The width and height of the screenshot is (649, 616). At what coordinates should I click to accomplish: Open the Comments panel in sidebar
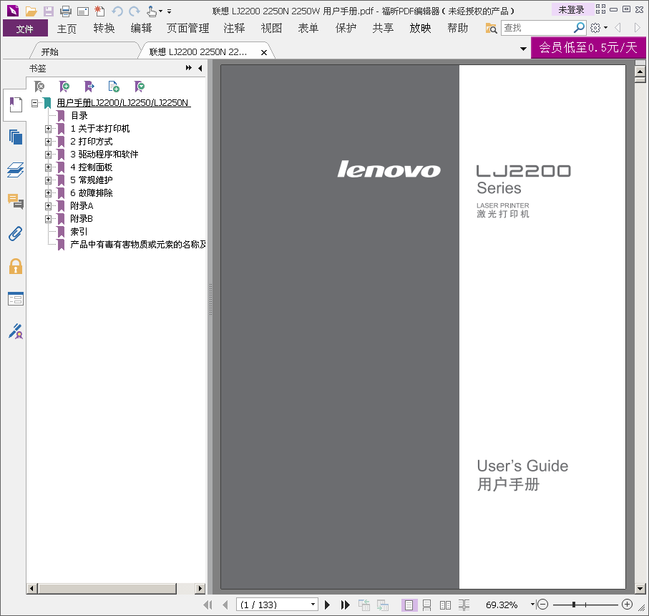tap(16, 202)
